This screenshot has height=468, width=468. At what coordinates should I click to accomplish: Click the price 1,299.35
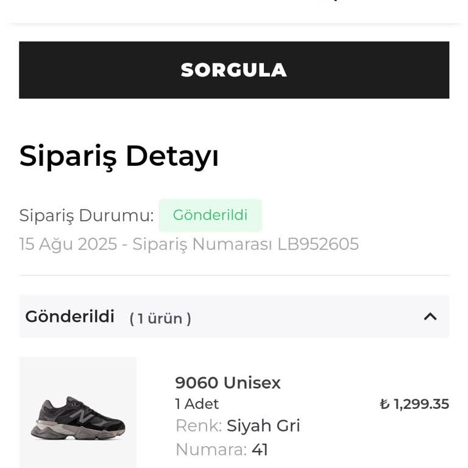421,404
